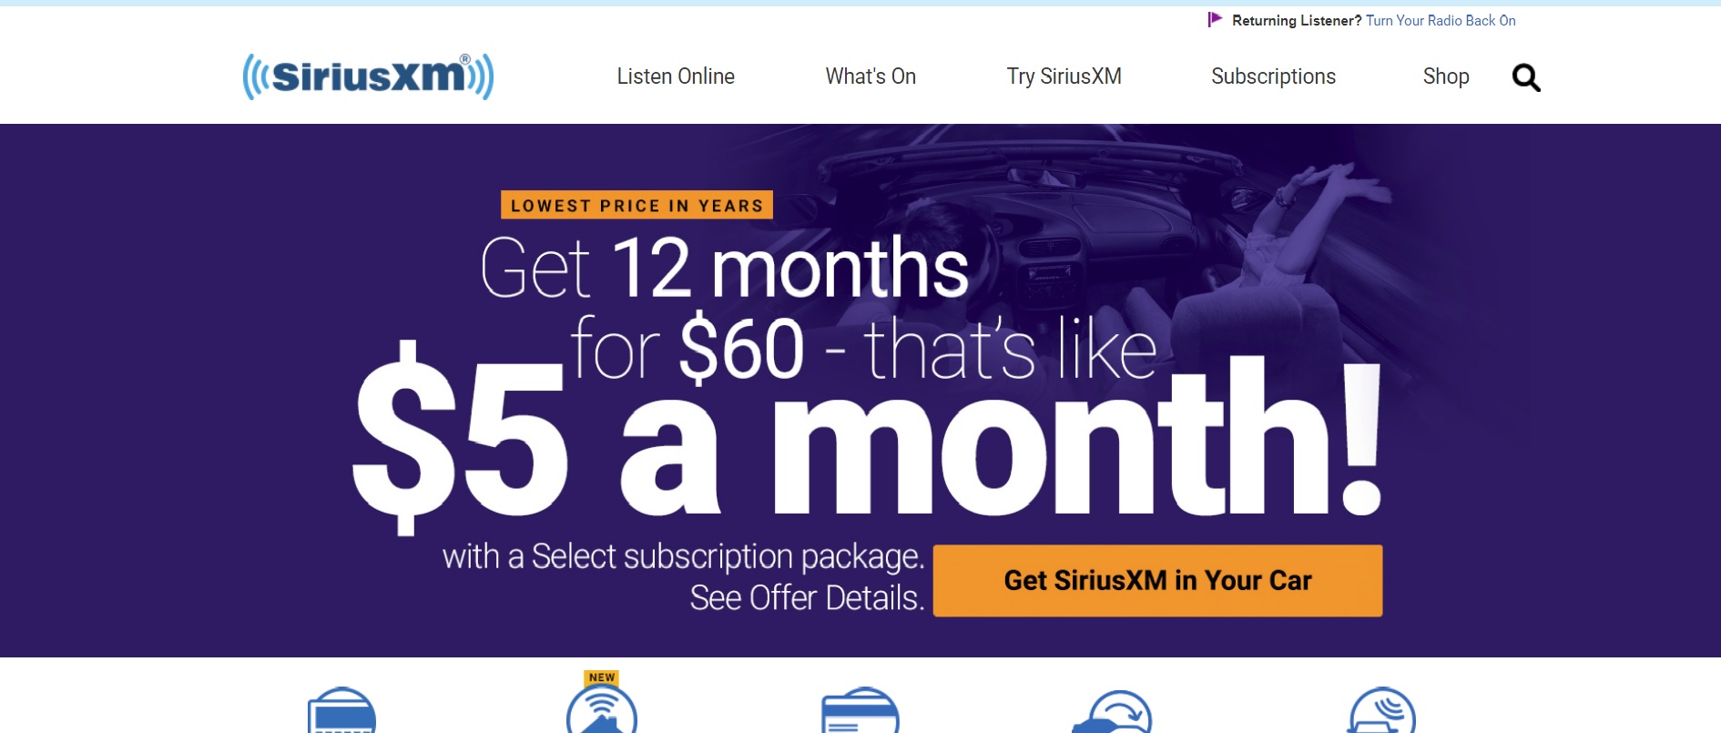
Task: Select the car with signal waves icon
Action: [1380, 710]
